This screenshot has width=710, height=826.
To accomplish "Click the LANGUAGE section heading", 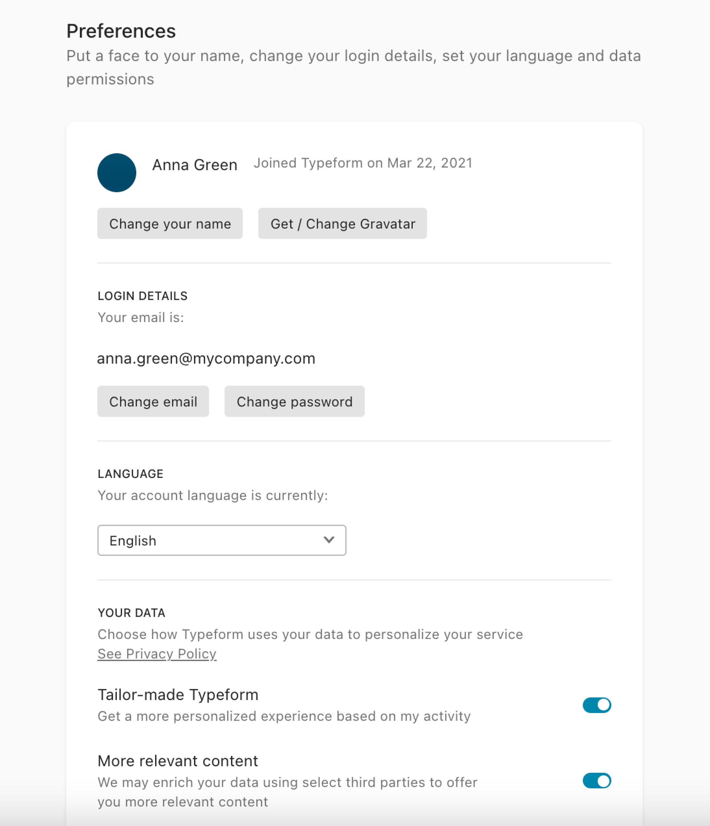I will [x=131, y=474].
